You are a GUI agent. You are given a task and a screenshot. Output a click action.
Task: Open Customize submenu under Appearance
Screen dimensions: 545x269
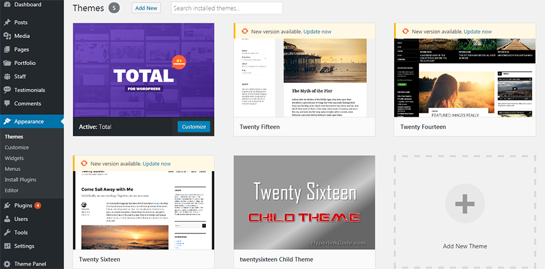[17, 147]
